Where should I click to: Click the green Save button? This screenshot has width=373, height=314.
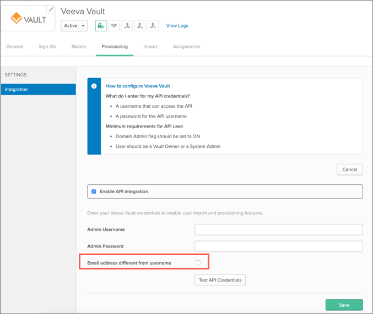click(x=344, y=305)
